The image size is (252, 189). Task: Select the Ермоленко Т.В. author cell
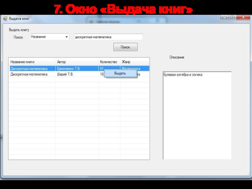tap(77, 68)
